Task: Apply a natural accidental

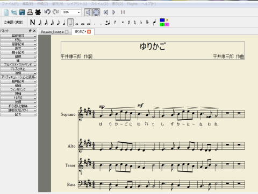Action: 135,23
